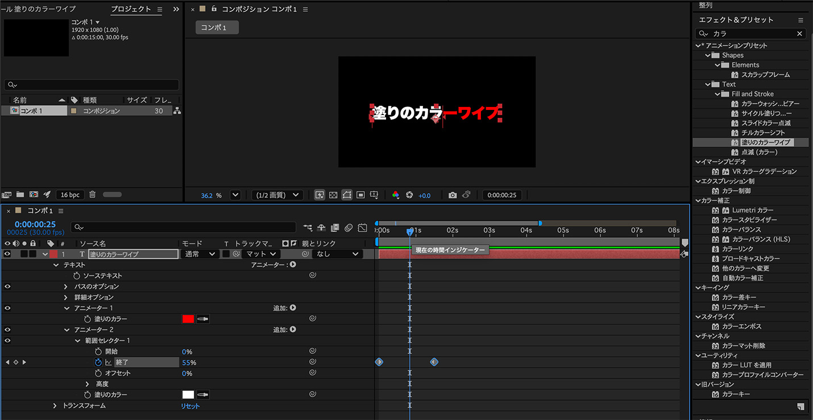Image resolution: width=813 pixels, height=420 pixels.
Task: Click リセット next to トランスフォーム
Action: [192, 405]
